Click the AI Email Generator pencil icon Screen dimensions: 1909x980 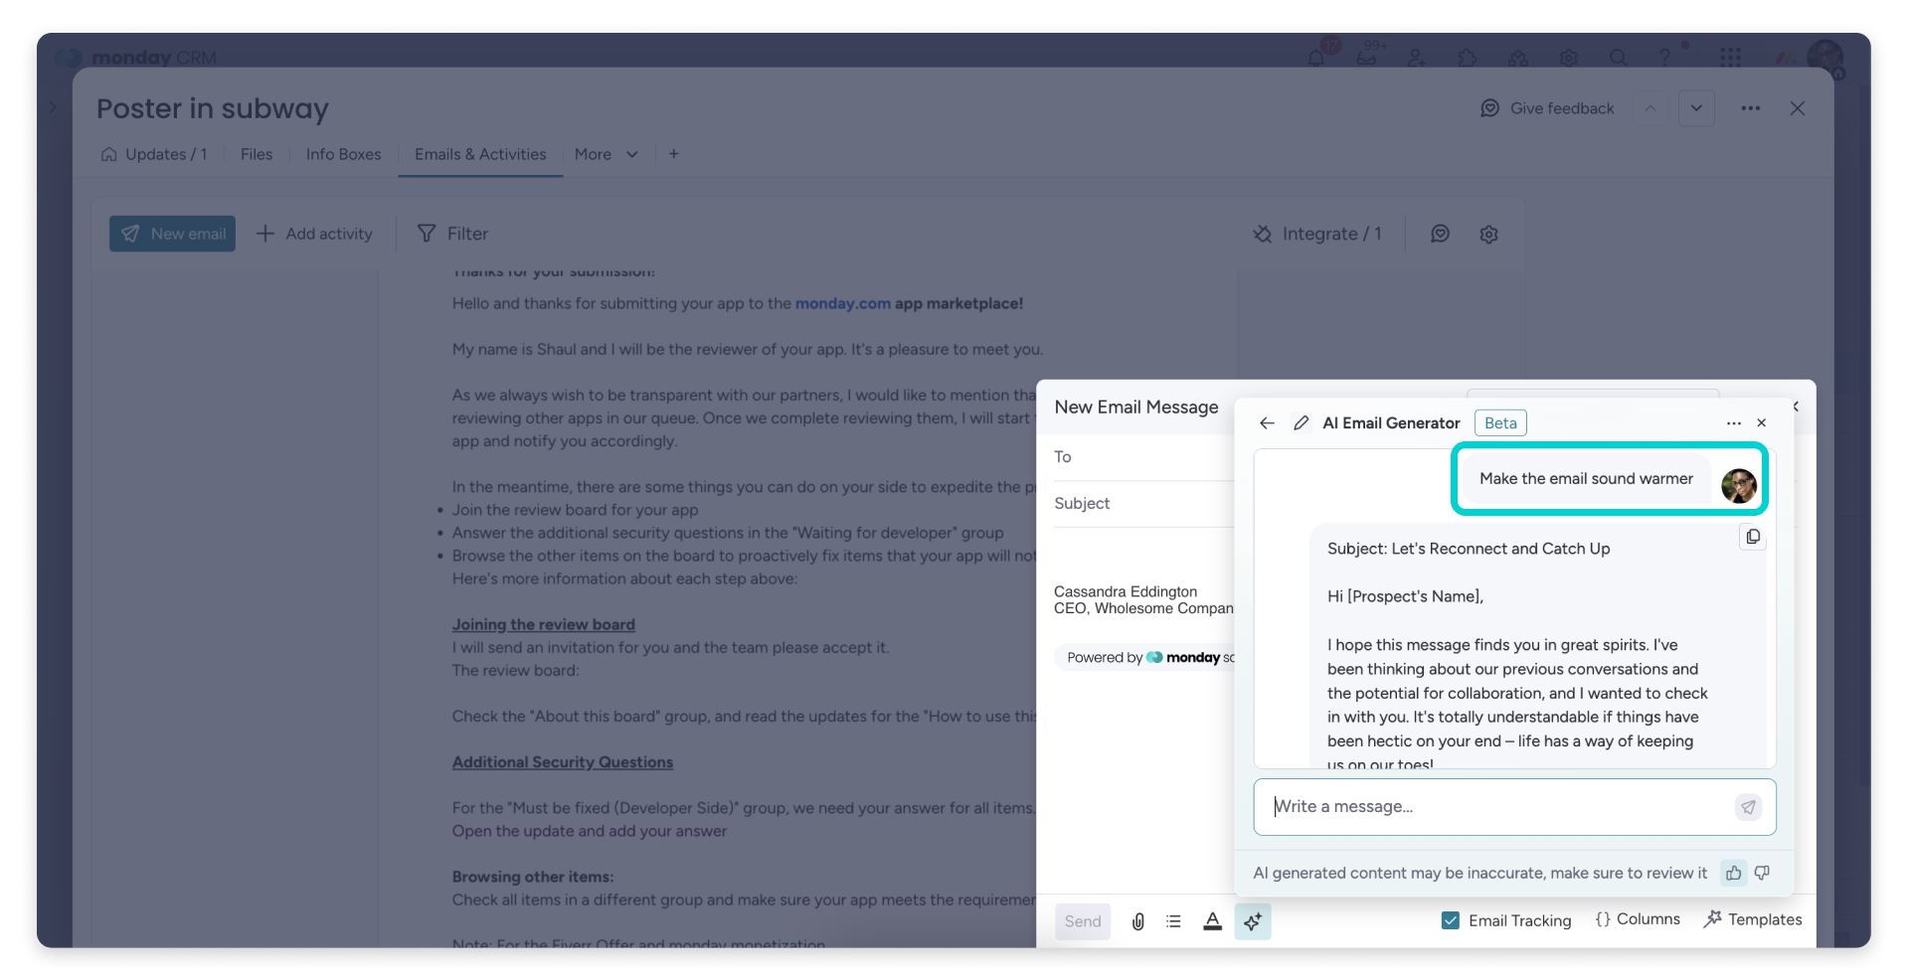click(x=1301, y=422)
